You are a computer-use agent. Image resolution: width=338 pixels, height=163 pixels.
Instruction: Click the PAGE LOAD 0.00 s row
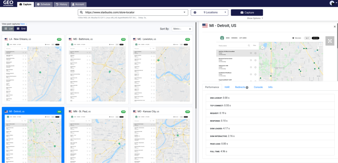click(270, 144)
